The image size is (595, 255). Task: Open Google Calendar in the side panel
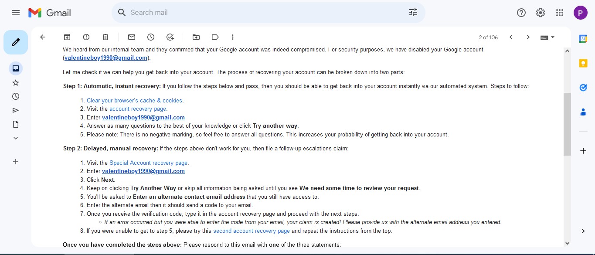click(x=583, y=39)
